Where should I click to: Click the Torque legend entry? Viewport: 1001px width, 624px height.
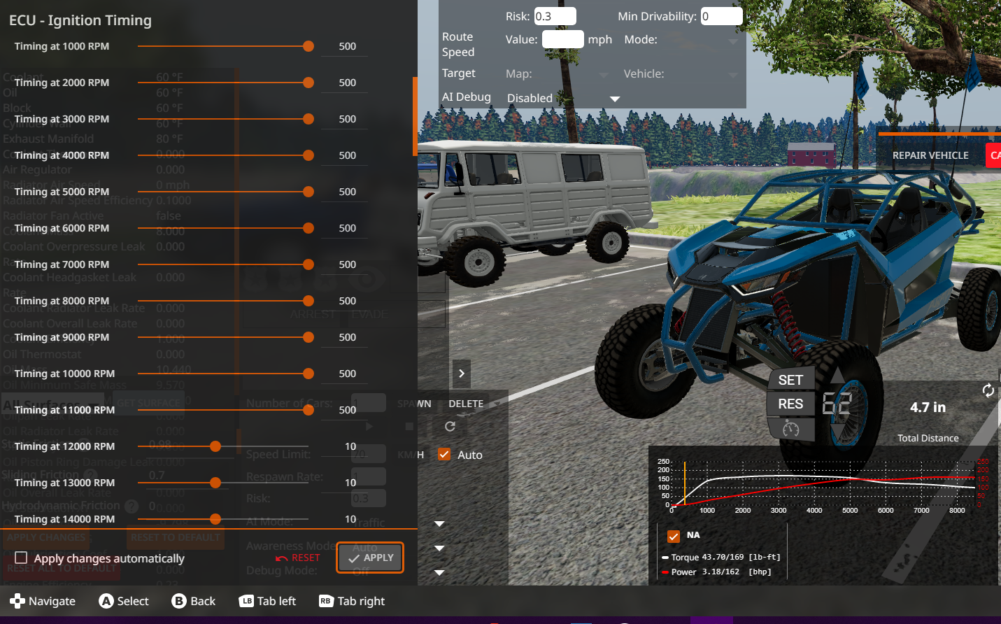point(720,558)
